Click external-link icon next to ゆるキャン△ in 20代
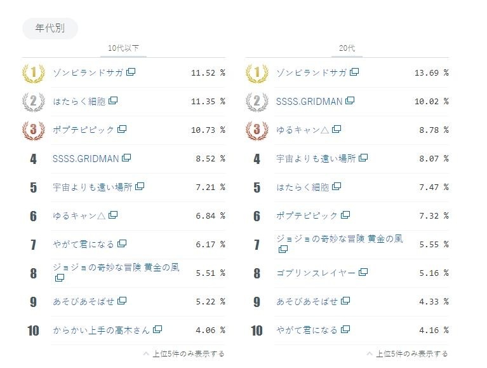Image resolution: width=487 pixels, height=368 pixels. (337, 129)
